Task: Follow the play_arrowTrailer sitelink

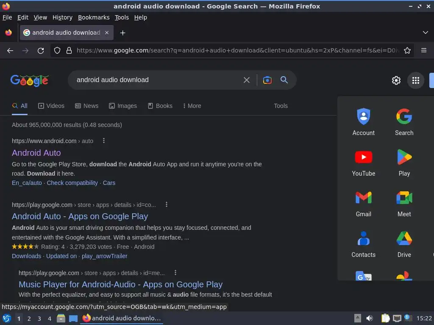Action: tap(104, 256)
